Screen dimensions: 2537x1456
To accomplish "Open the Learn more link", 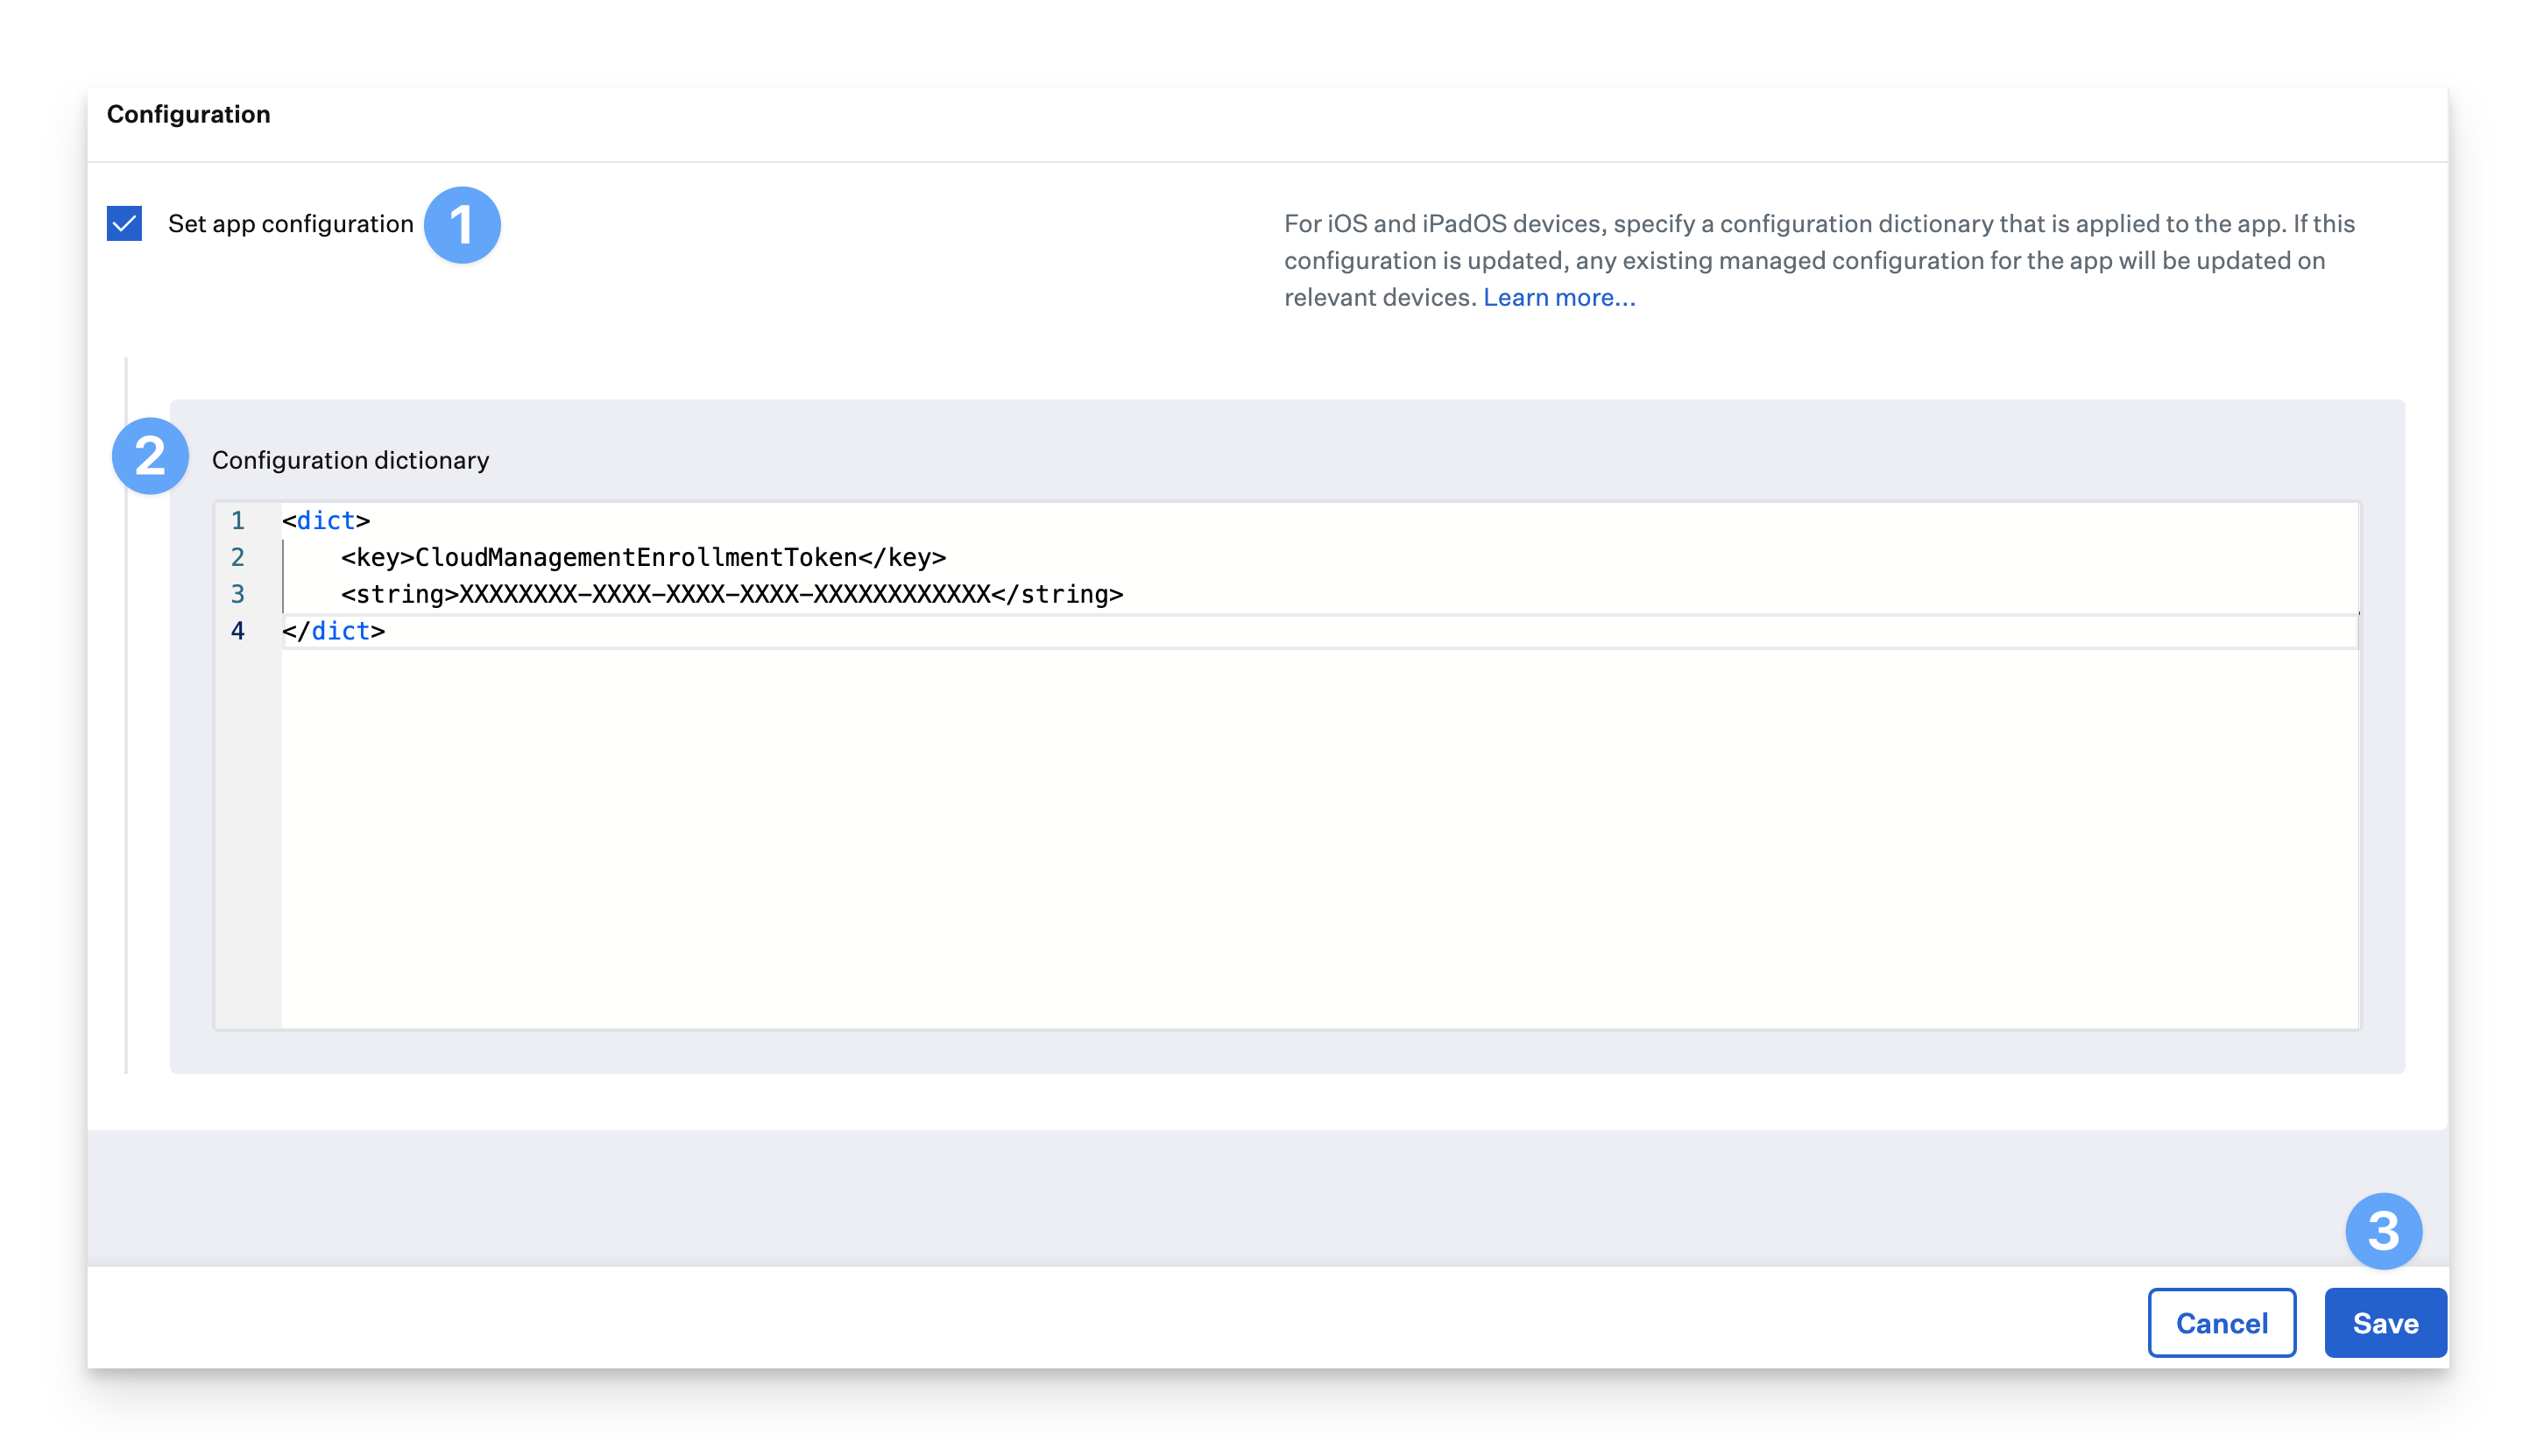I will [x=1558, y=298].
